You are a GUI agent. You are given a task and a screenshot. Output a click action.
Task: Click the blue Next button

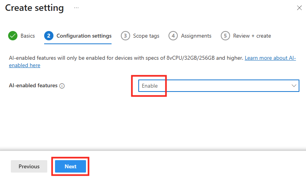point(70,166)
